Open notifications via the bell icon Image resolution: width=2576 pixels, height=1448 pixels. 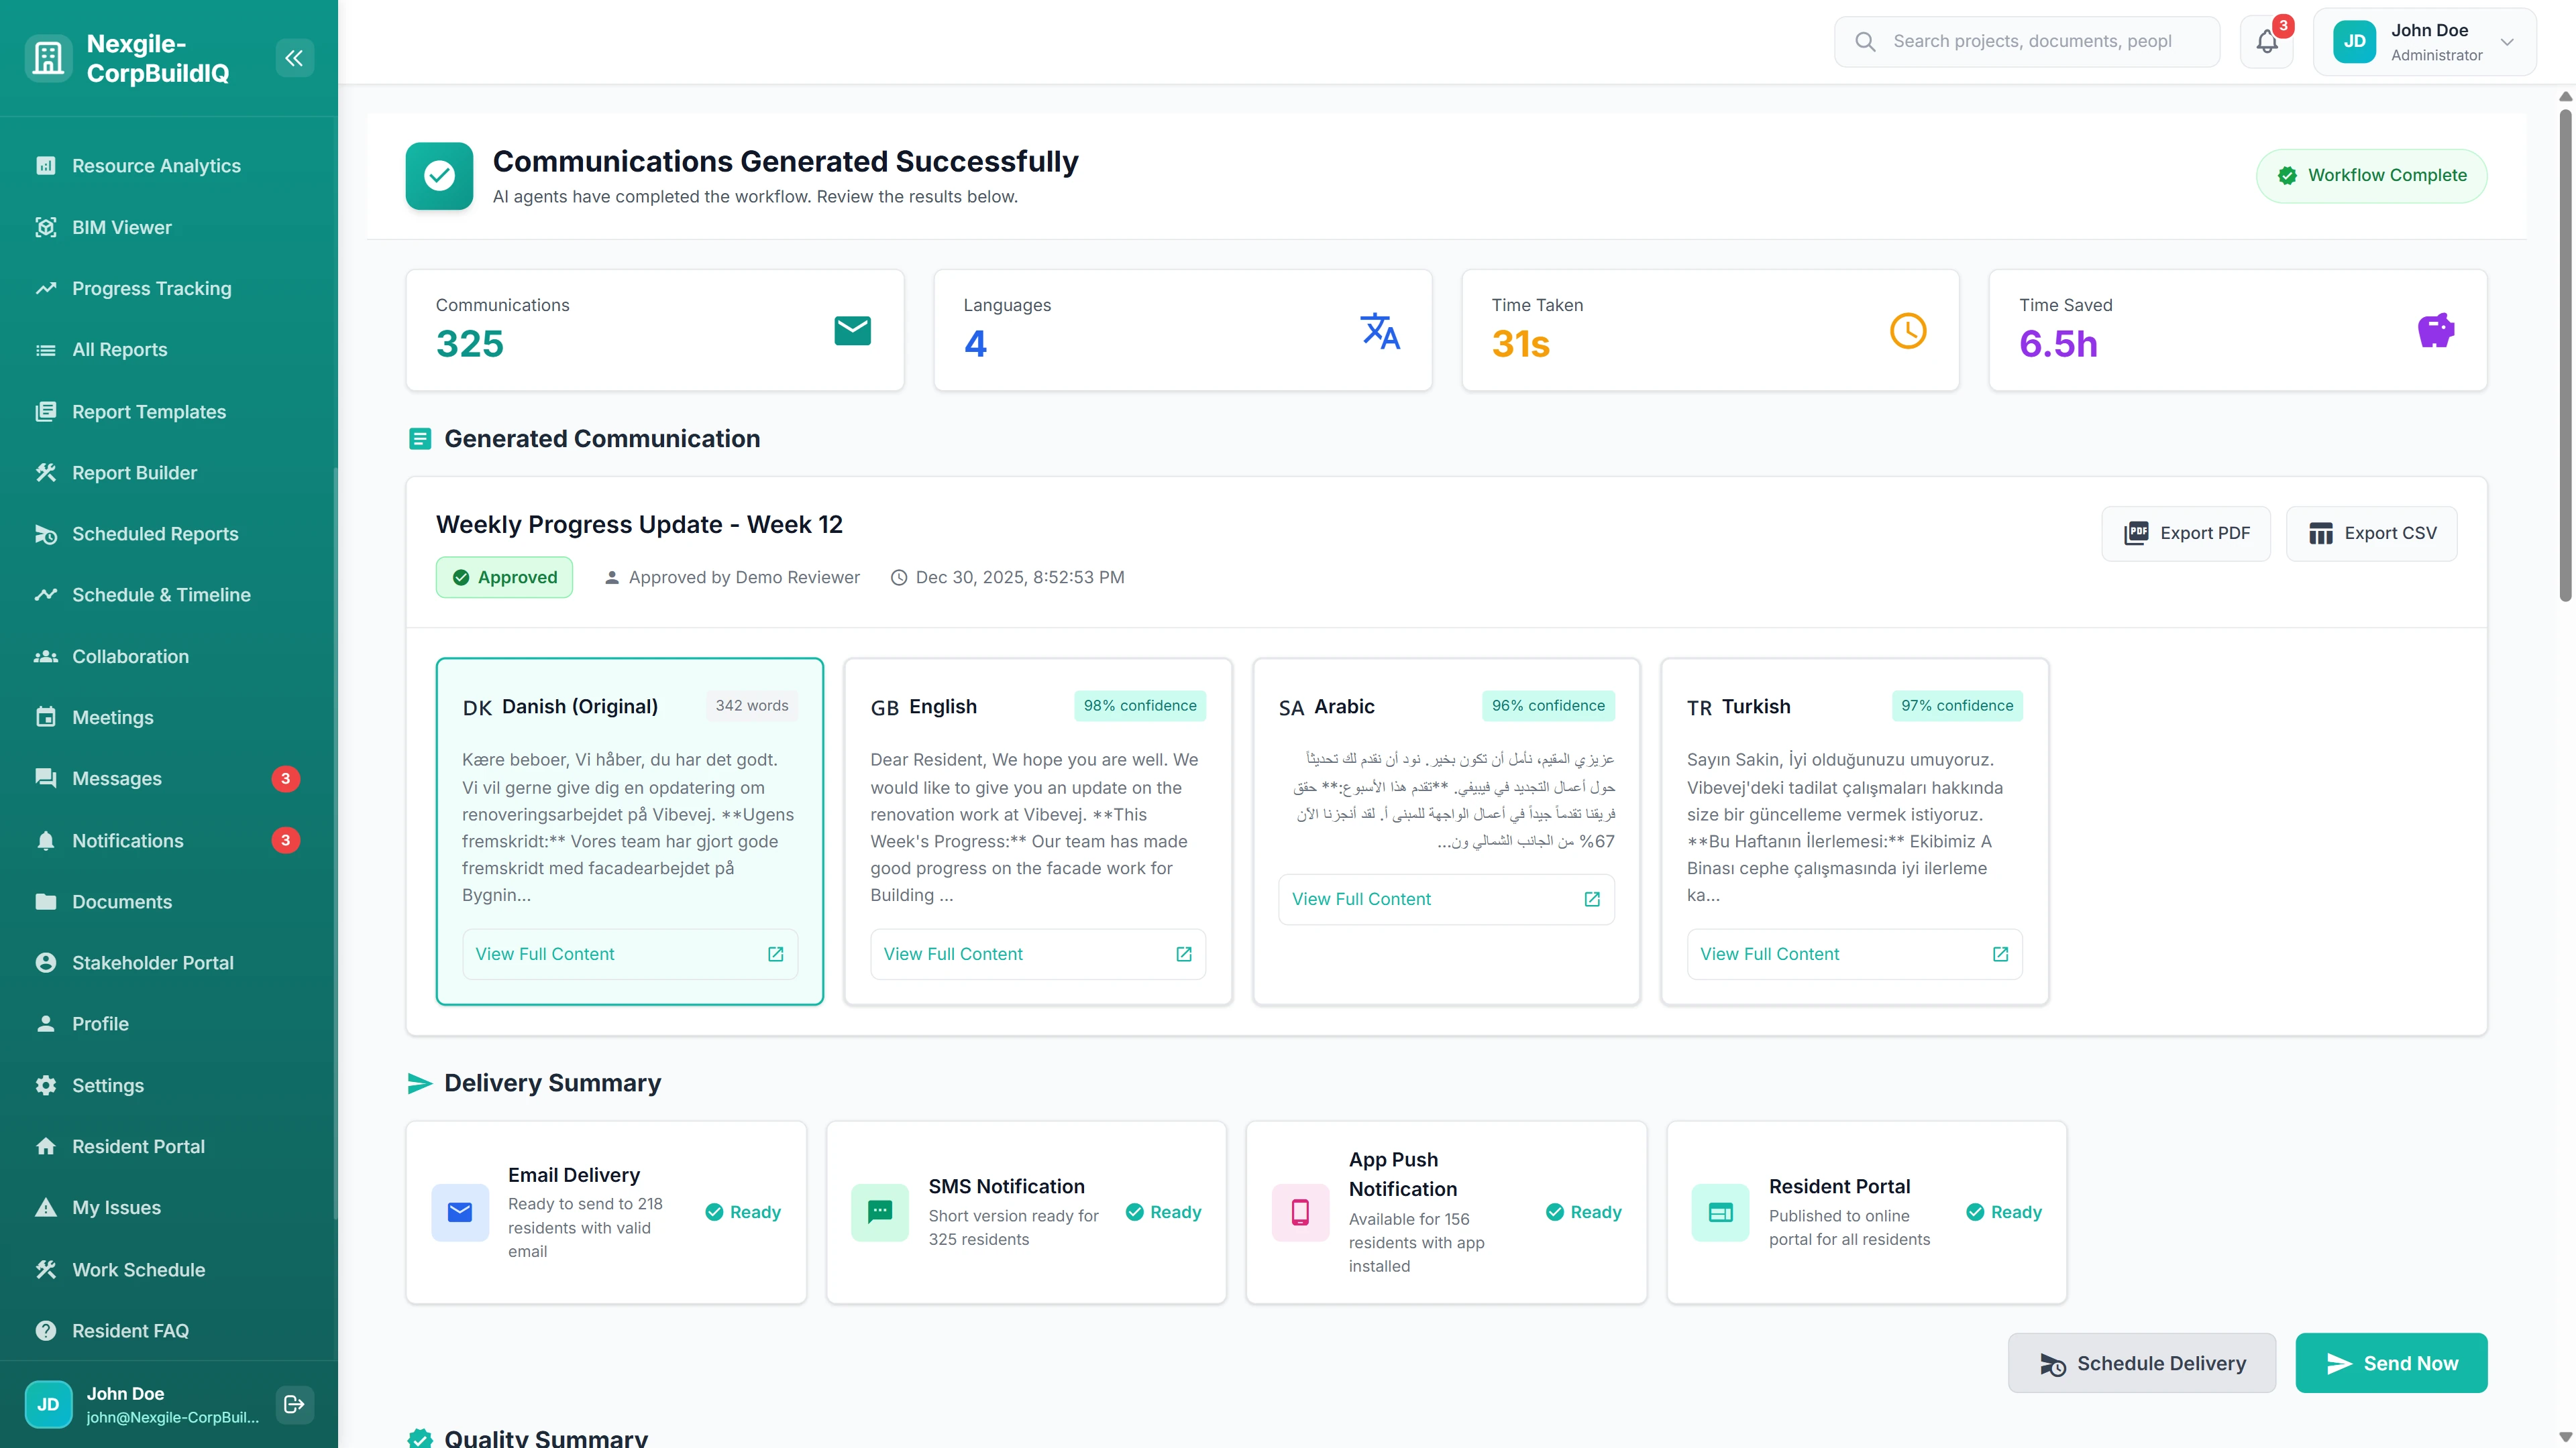pyautogui.click(x=2266, y=41)
